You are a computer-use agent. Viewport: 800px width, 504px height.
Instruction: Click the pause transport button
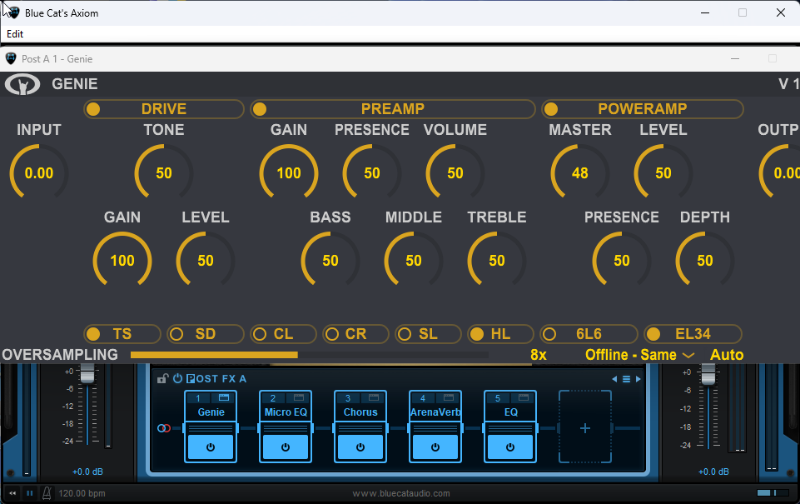pyautogui.click(x=30, y=493)
